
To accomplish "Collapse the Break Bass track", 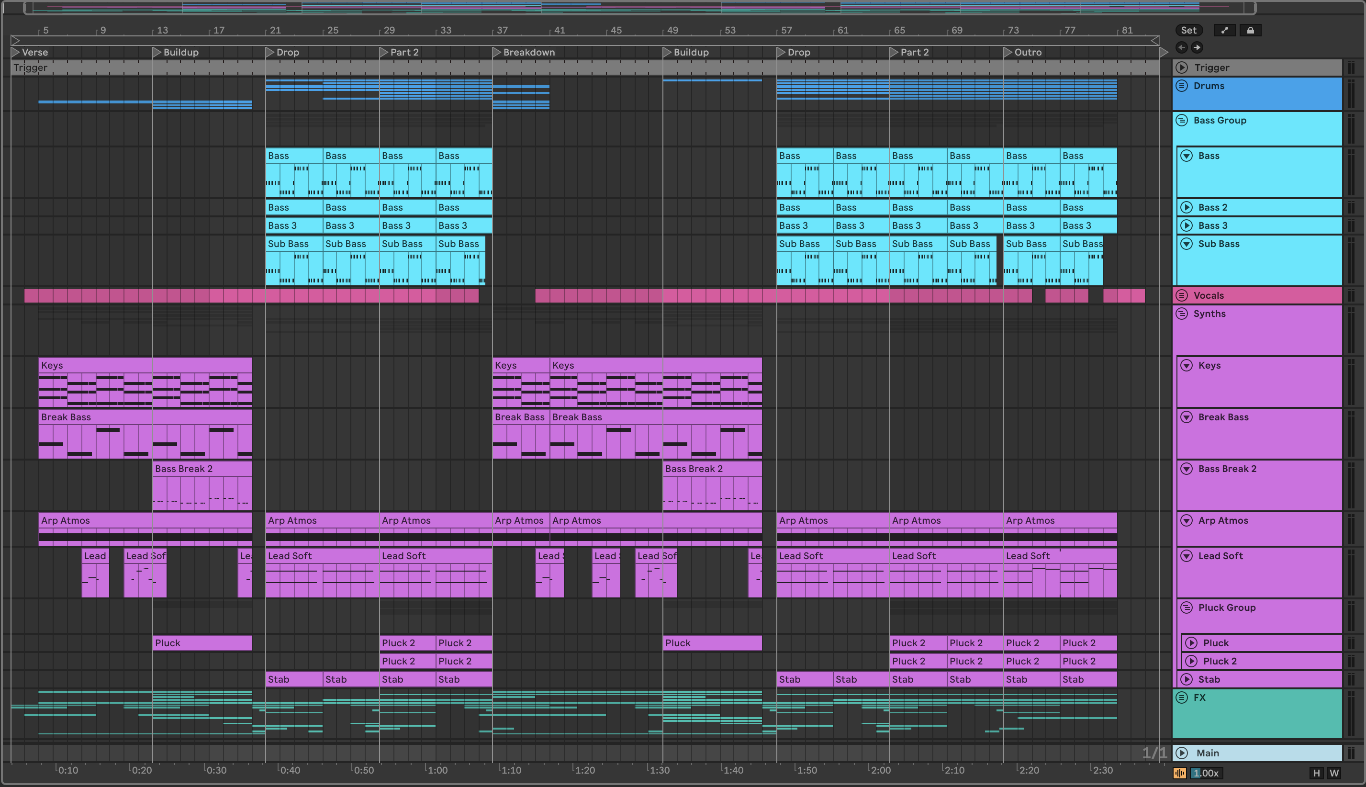I will click(1187, 417).
